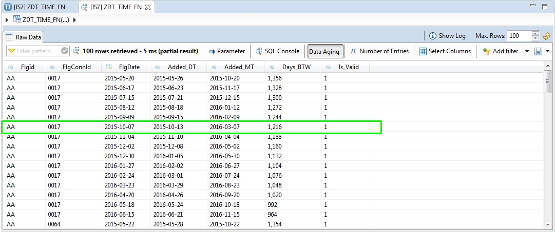Select the cell 2016-01-05

(168, 156)
